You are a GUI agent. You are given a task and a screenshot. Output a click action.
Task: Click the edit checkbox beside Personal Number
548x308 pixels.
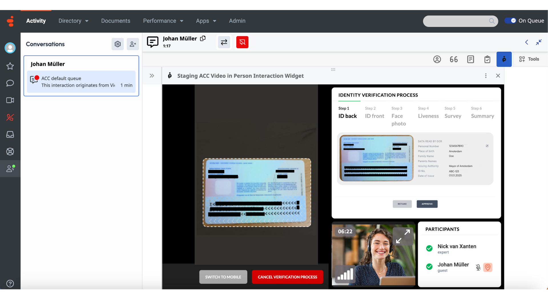[x=487, y=146]
